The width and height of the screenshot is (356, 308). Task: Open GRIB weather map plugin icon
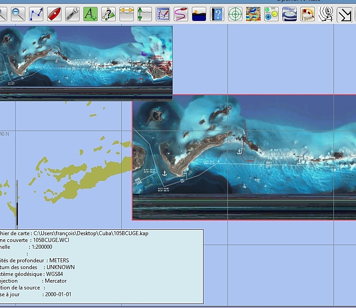[x=253, y=14]
